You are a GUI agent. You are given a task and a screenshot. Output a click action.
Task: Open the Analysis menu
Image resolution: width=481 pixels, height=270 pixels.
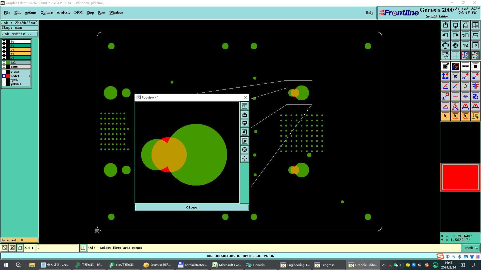click(x=63, y=12)
